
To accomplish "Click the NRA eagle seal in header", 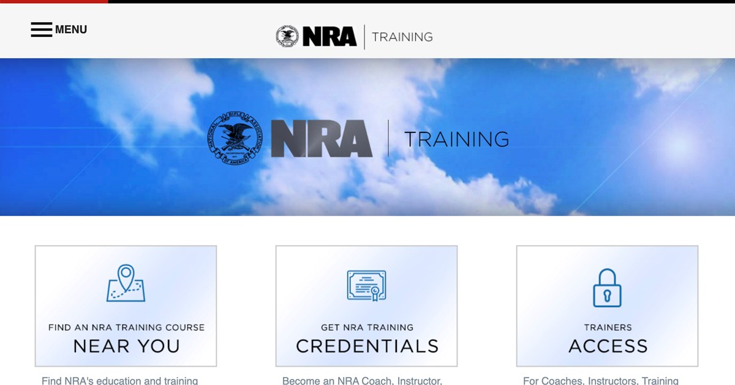I will coord(287,37).
